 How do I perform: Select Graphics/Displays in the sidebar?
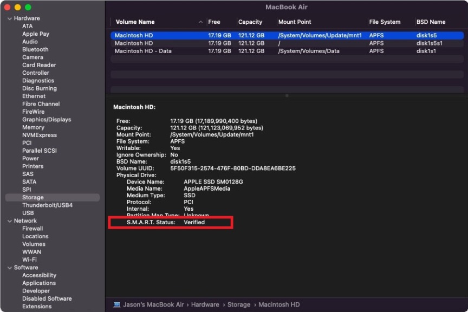(46, 119)
